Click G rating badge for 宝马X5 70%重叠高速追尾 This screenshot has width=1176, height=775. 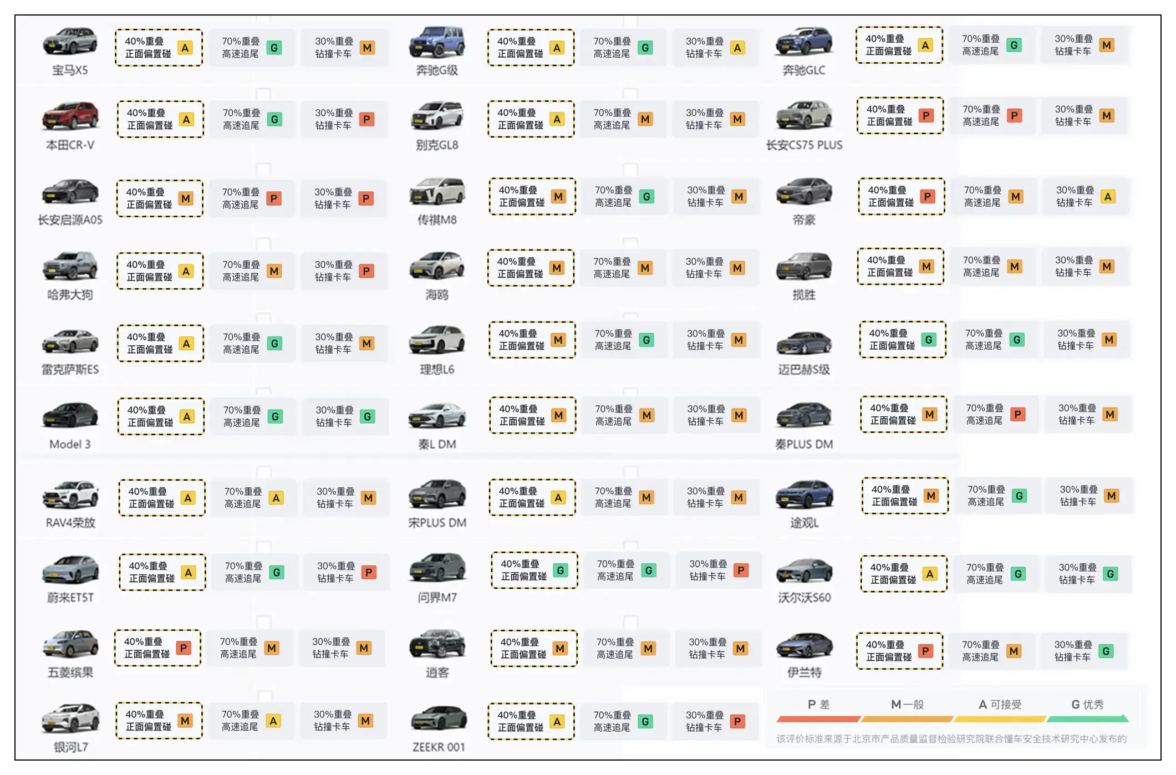(x=274, y=48)
